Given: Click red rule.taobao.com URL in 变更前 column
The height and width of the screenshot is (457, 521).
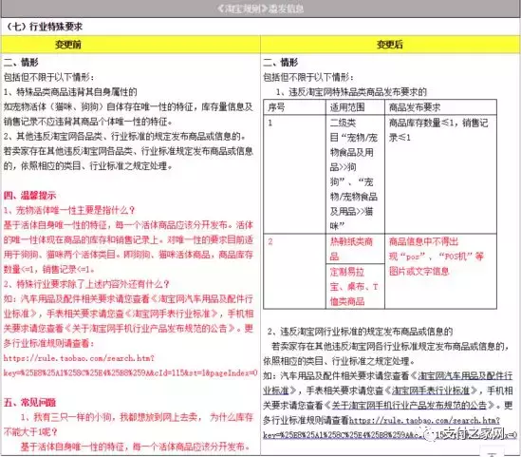Looking at the screenshot, I should coord(130,365).
